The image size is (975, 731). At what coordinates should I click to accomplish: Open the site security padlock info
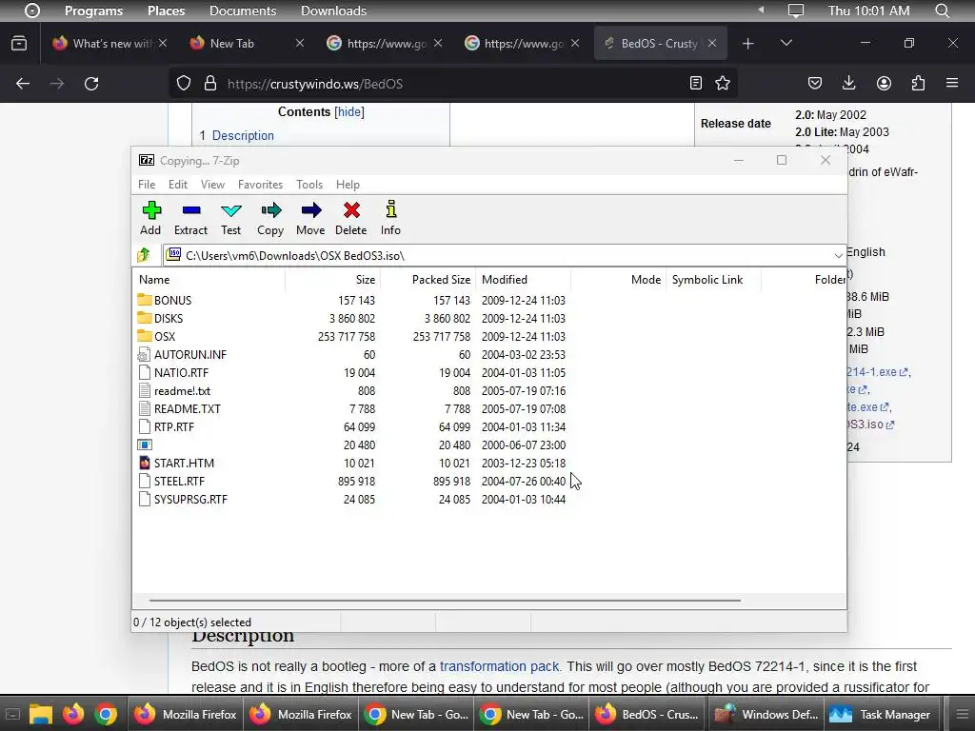210,84
